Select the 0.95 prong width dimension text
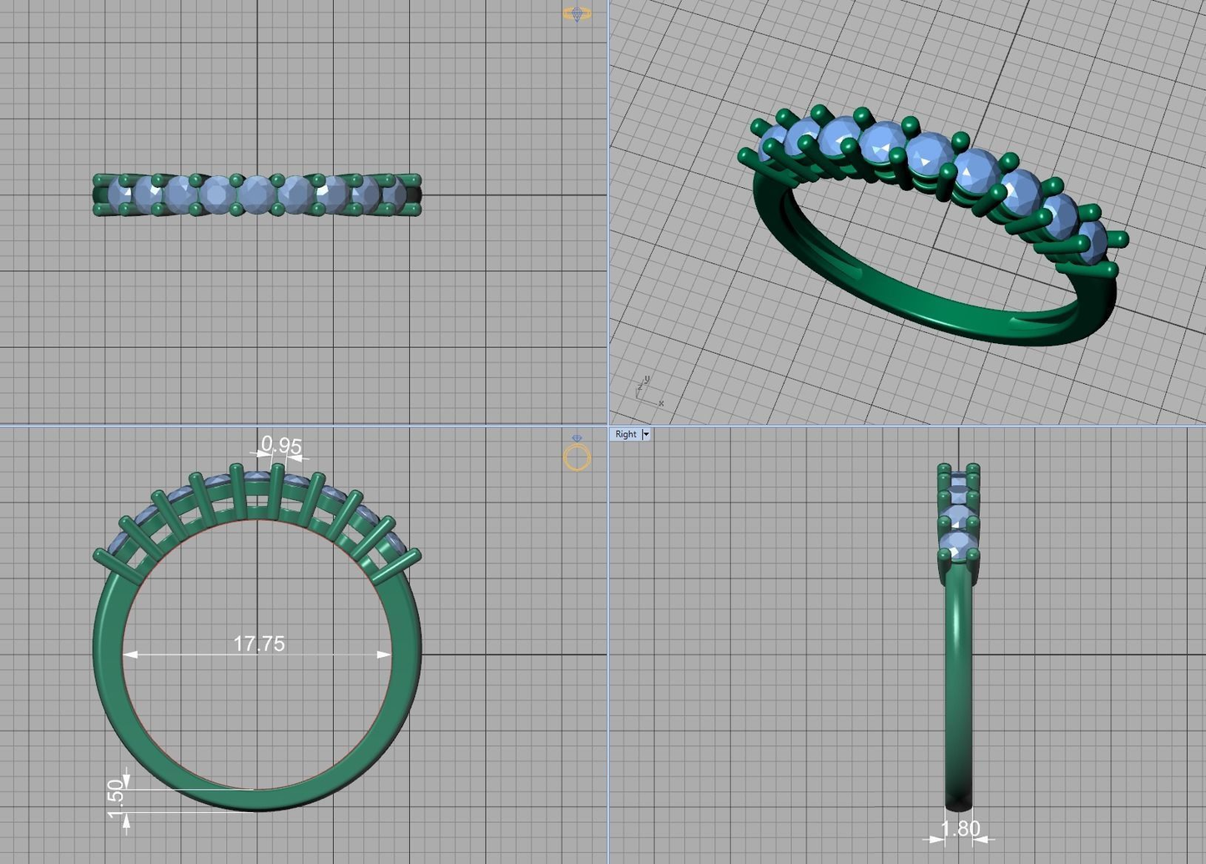Screen dimensions: 1206x864 [x=281, y=445]
